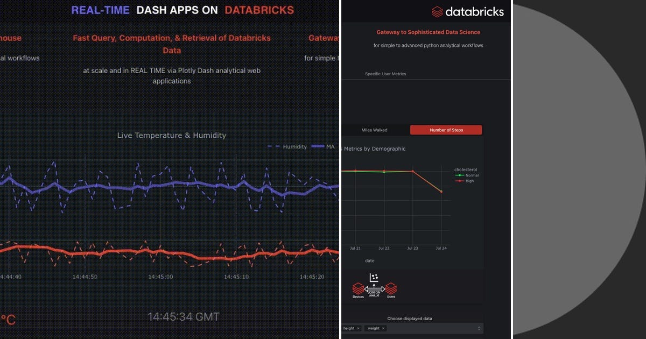Switch to the Miles Walked tab

pyautogui.click(x=374, y=130)
